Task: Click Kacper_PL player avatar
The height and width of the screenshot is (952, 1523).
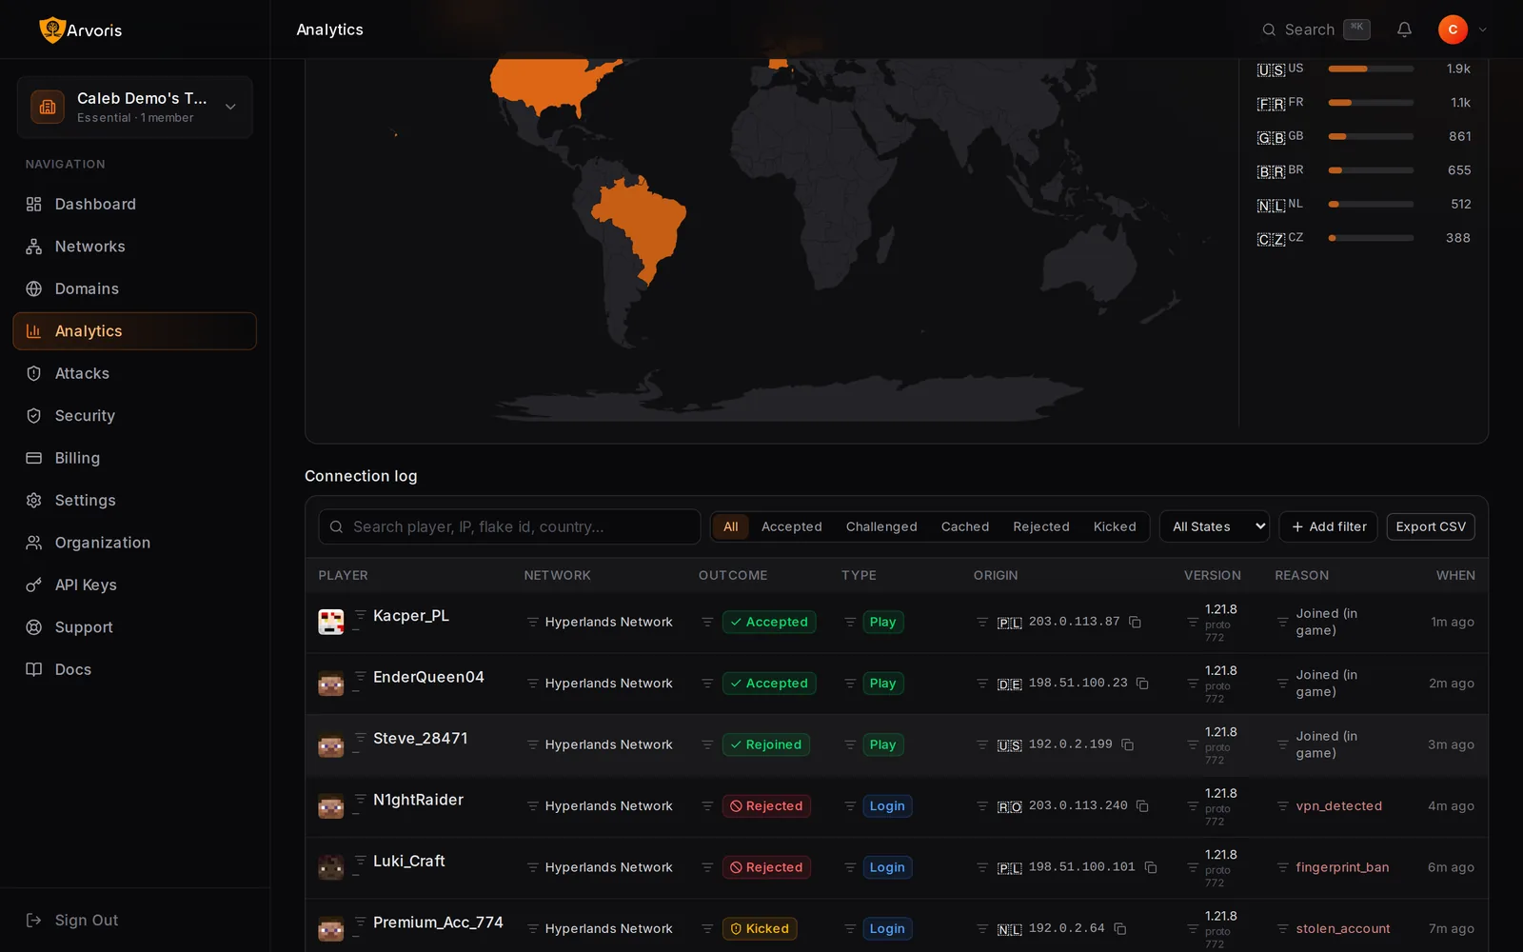Action: [x=330, y=623]
